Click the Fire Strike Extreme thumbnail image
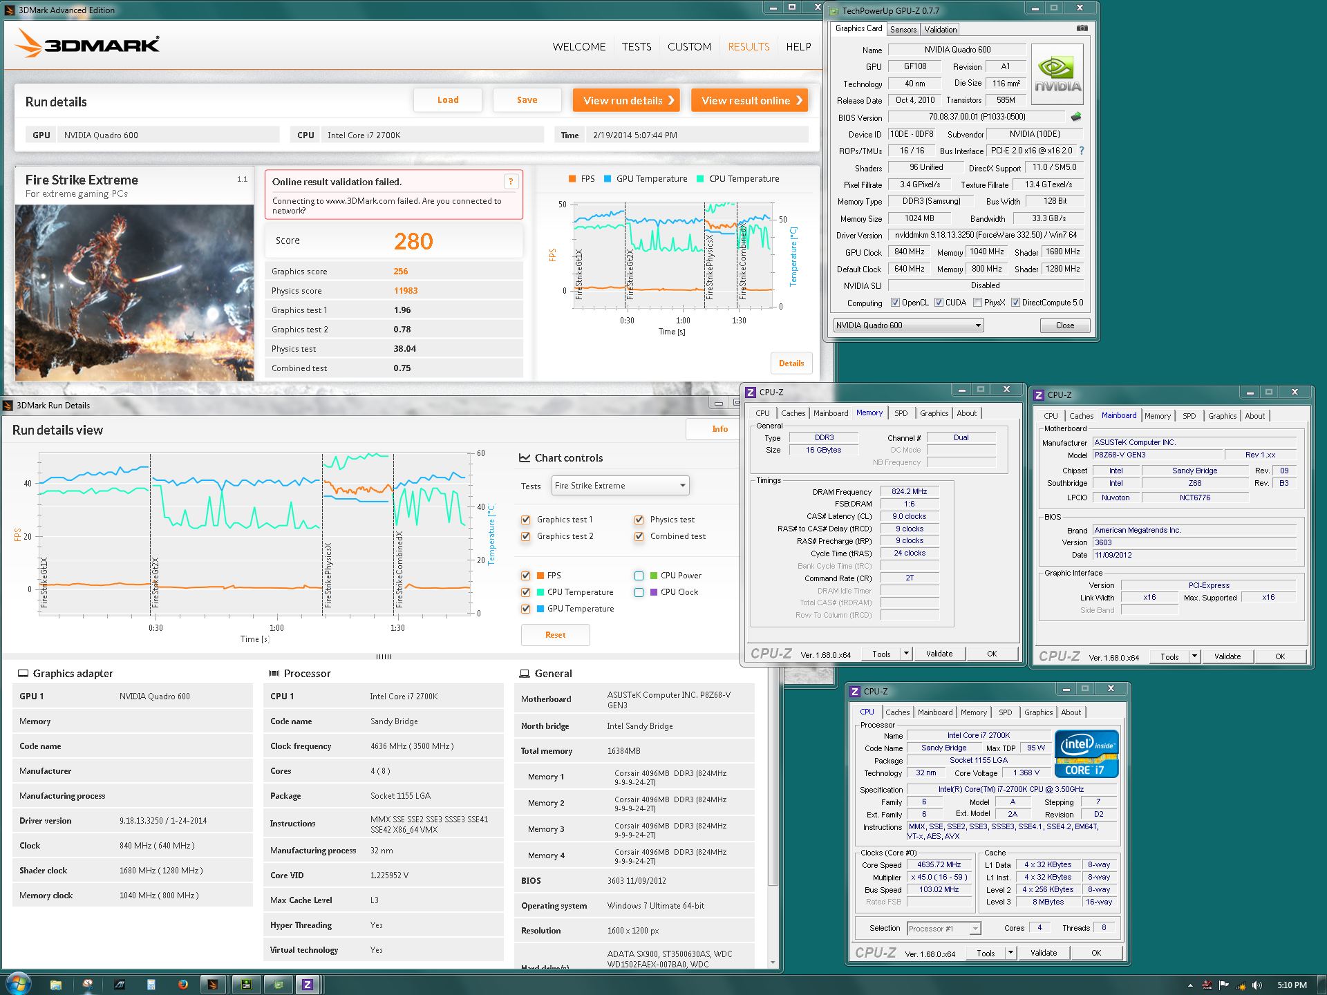 [x=135, y=292]
